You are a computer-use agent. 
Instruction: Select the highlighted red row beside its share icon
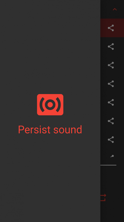[104, 28]
